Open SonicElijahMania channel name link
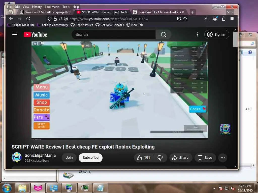258x193 pixels. pos(40,155)
